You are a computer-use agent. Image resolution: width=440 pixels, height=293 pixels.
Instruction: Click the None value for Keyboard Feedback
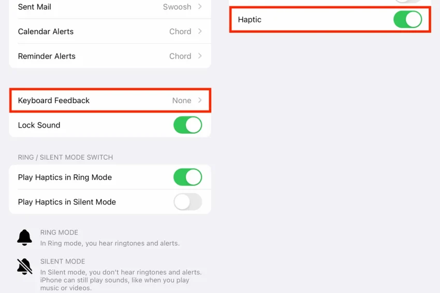(x=182, y=101)
